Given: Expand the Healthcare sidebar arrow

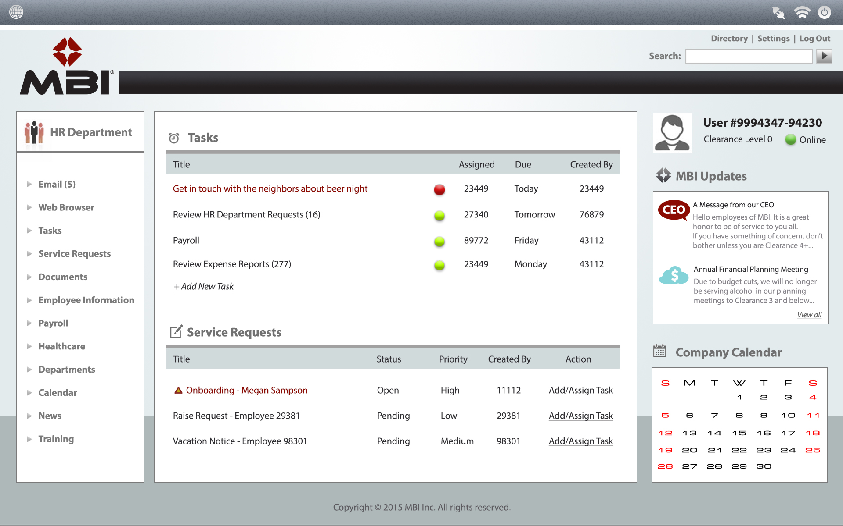Looking at the screenshot, I should click(29, 346).
